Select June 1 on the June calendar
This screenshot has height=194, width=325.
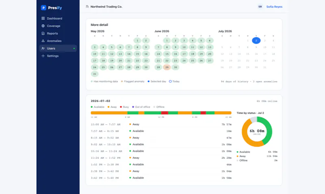167,41
